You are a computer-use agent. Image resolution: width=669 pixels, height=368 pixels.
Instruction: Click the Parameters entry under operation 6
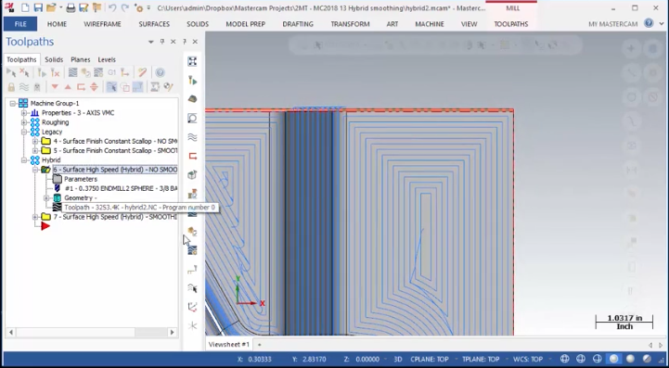point(81,179)
